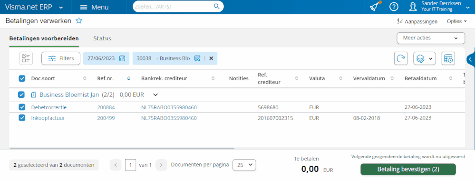Screen dimensions: 475x180
Task: Sort by Betaaldatum column arrows
Action: [450, 79]
